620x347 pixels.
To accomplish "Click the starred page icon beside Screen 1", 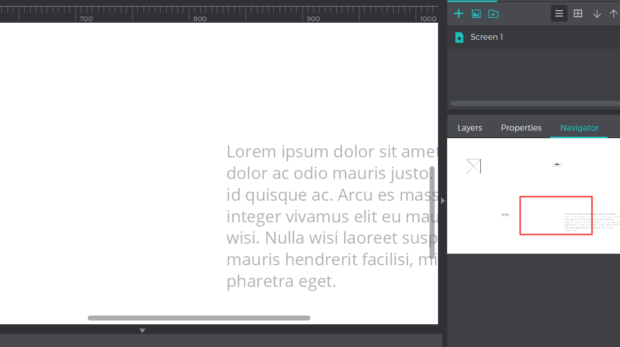I will (x=459, y=37).
